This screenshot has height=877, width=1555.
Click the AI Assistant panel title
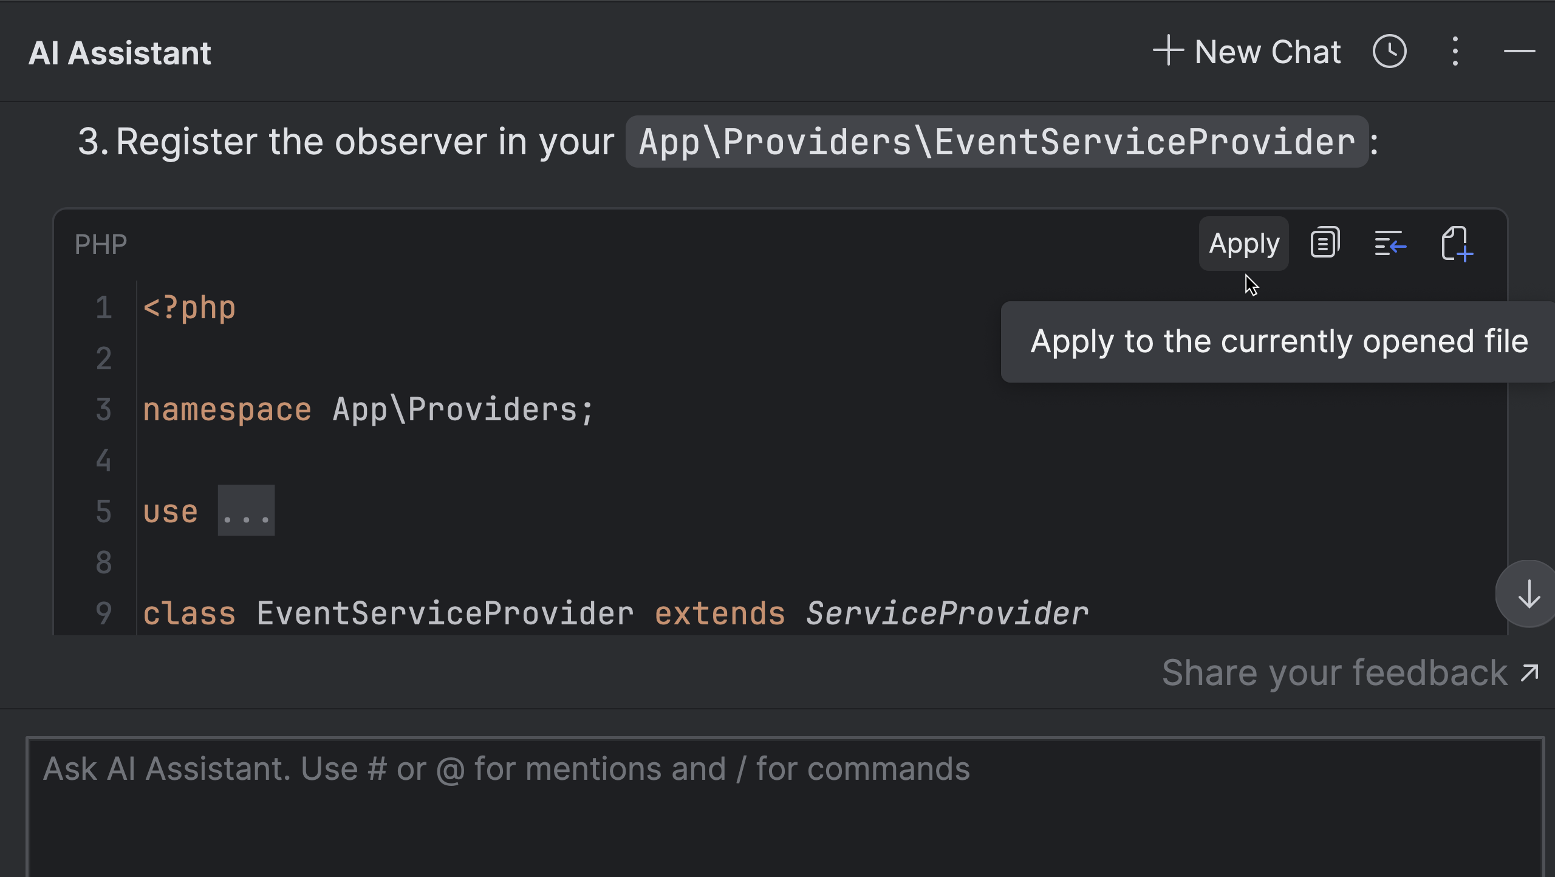[120, 53]
